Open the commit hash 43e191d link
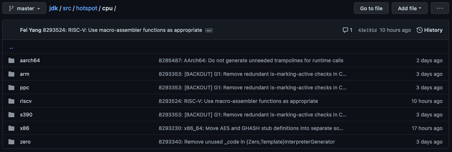 click(x=367, y=30)
